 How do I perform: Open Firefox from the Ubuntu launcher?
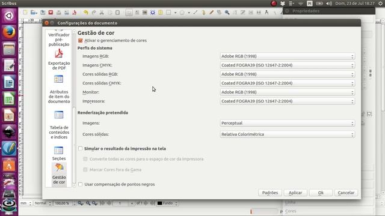(x=9, y=32)
